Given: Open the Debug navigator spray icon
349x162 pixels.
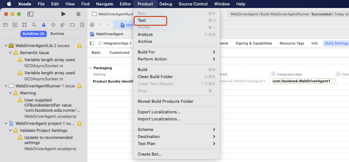Looking at the screenshot, I should pyautogui.click(x=63, y=25).
